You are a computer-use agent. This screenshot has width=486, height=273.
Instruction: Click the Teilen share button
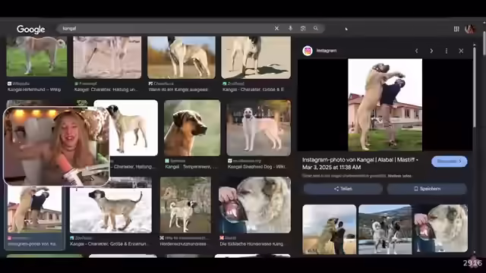point(342,189)
